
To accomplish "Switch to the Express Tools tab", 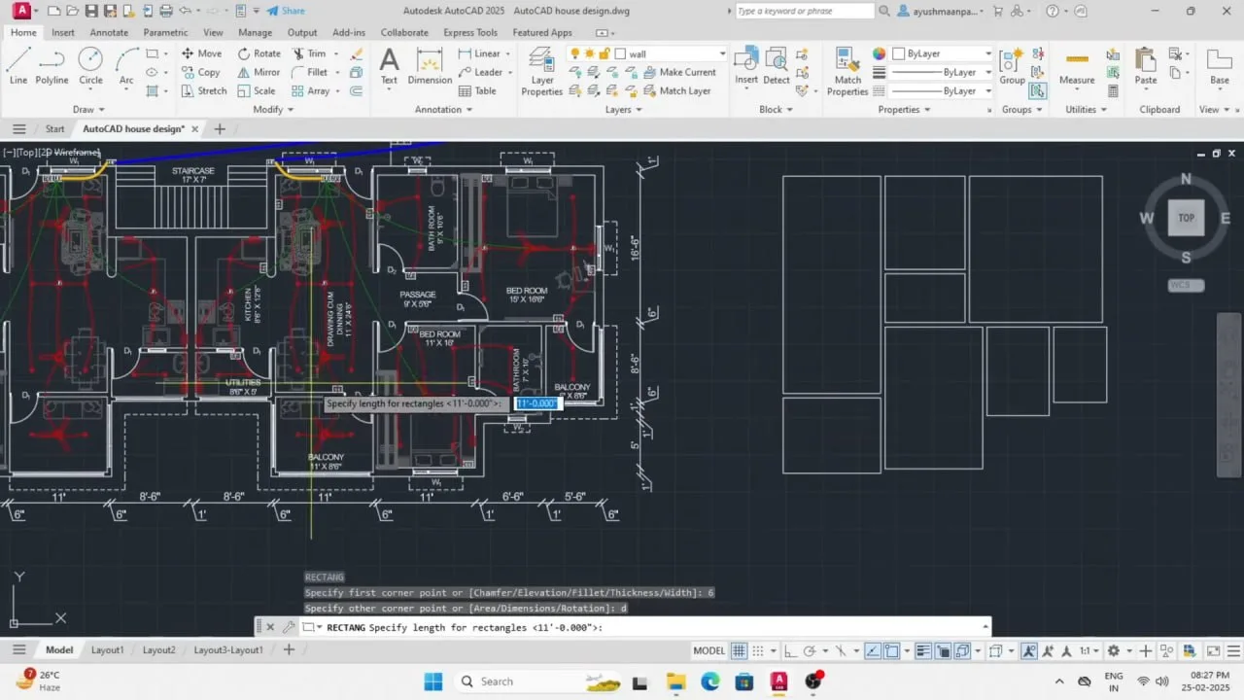I will (x=470, y=32).
